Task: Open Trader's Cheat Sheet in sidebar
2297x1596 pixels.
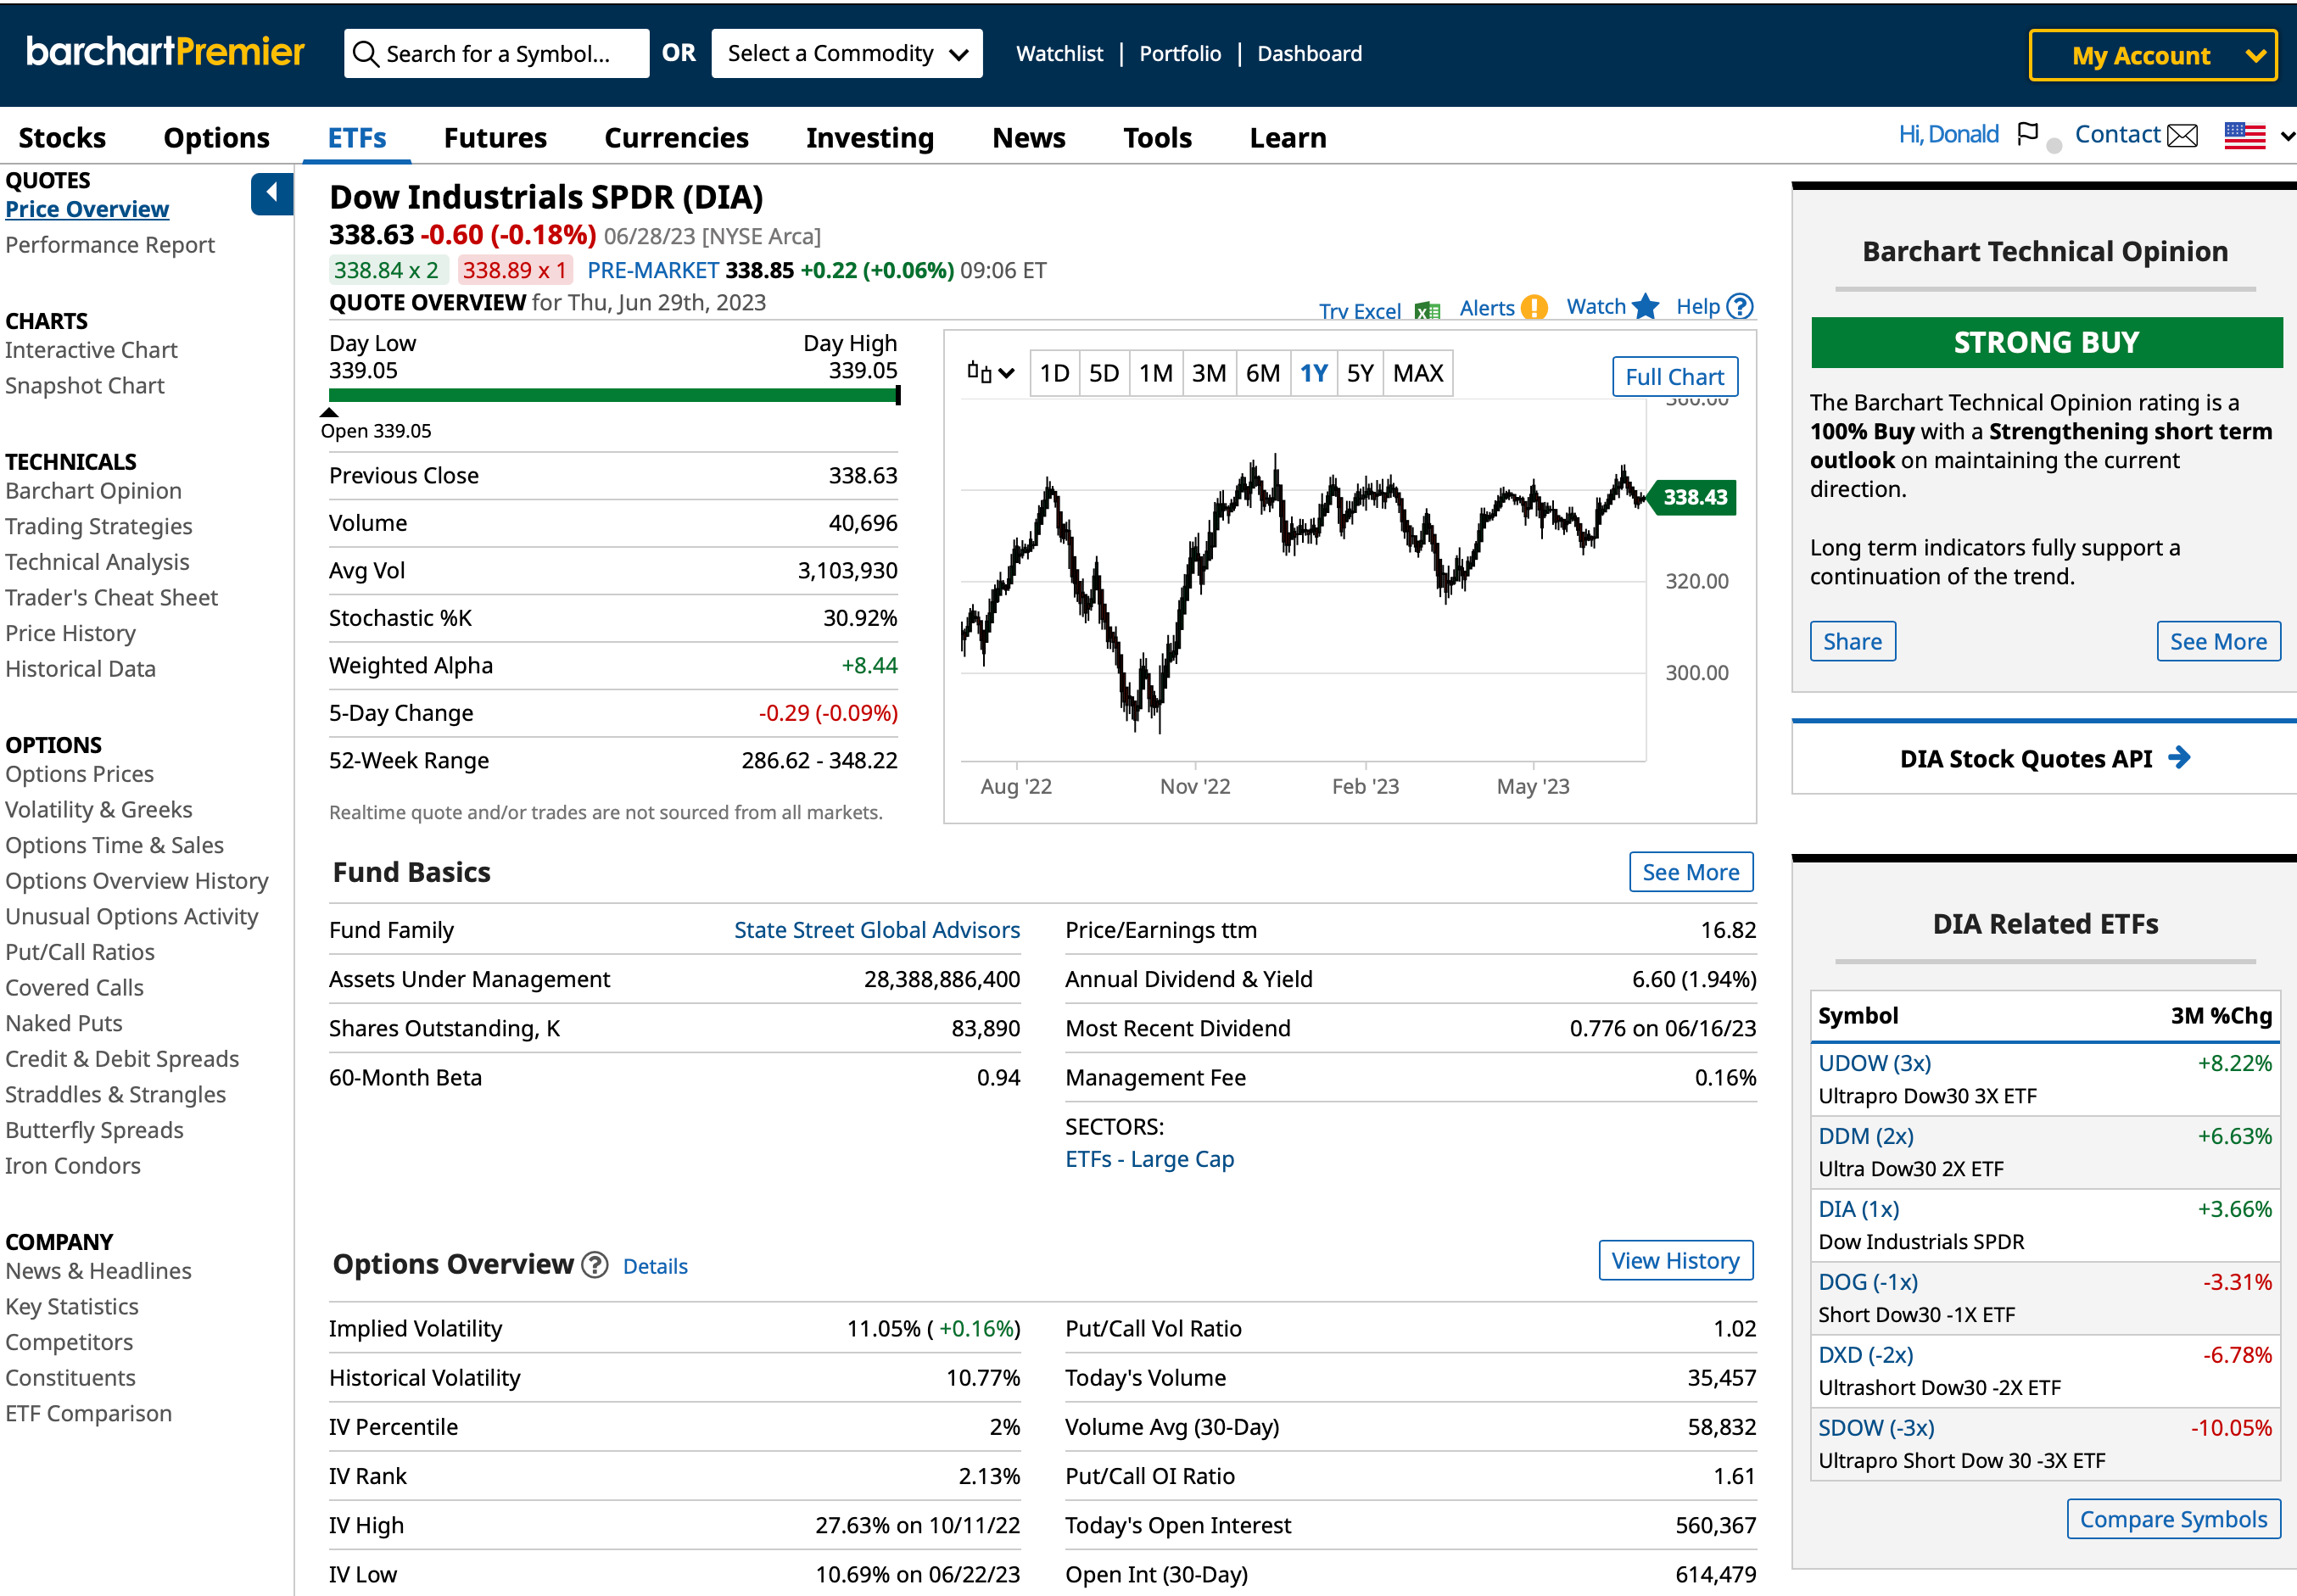Action: click(111, 597)
